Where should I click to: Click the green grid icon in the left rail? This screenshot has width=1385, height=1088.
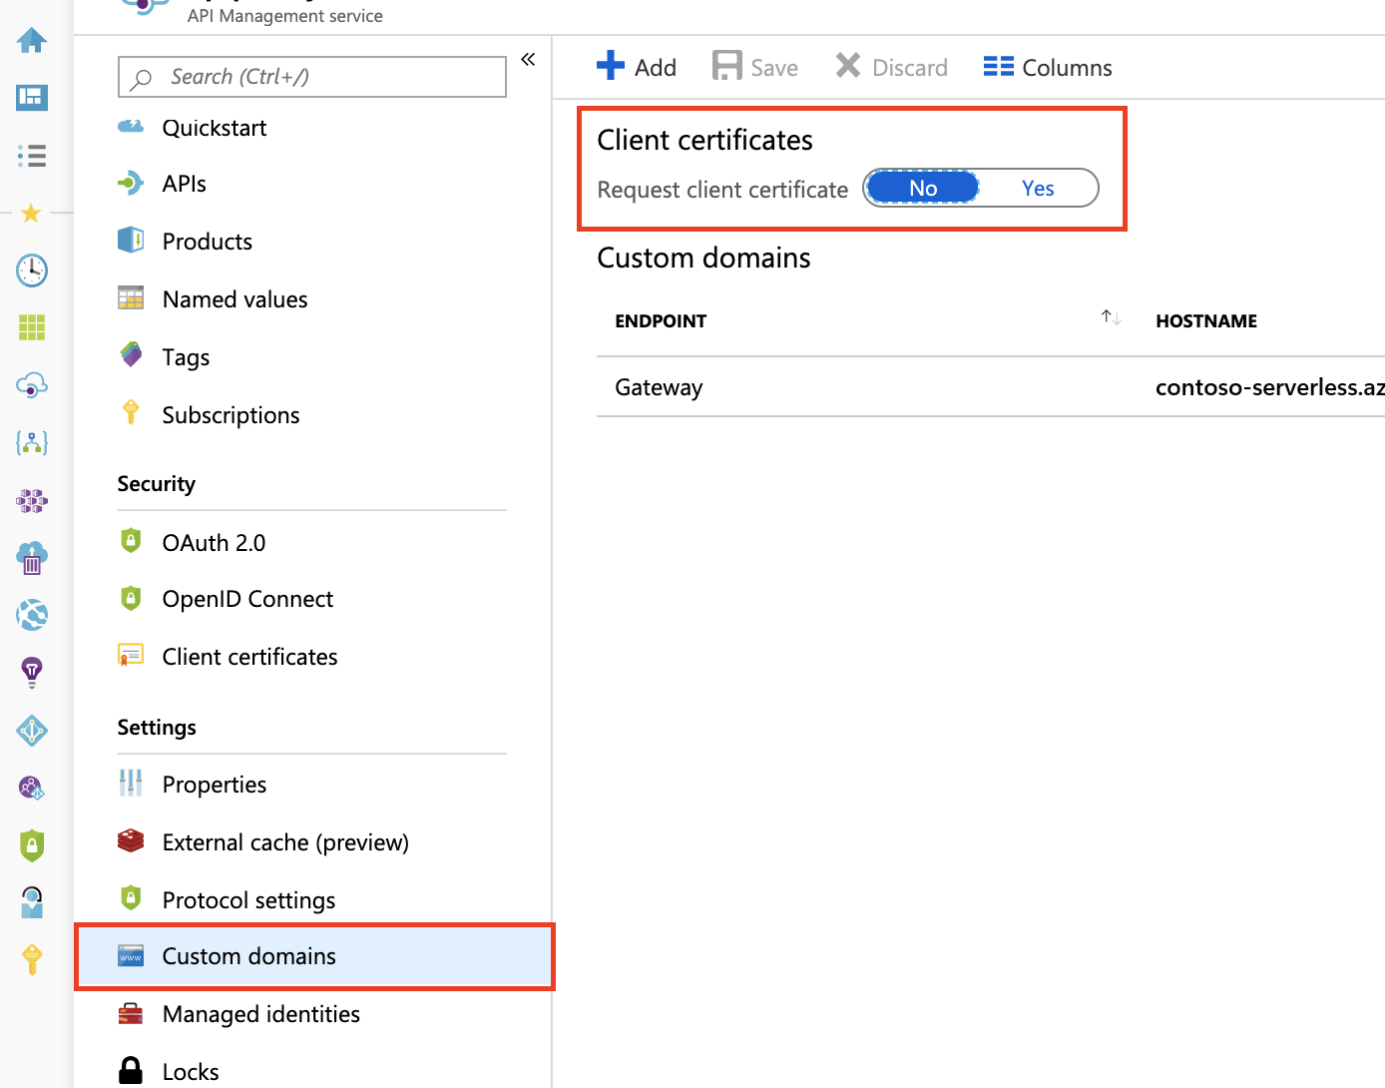pos(32,327)
